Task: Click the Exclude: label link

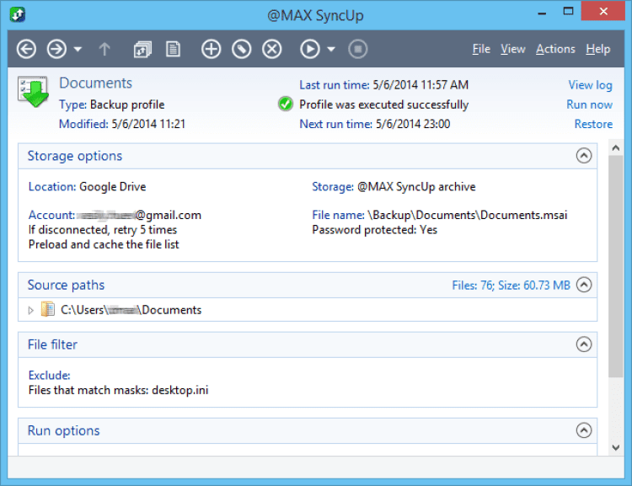Action: [49, 376]
